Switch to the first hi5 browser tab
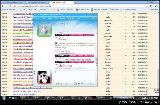The width and height of the screenshot is (160, 105). pyautogui.click(x=13, y=2)
